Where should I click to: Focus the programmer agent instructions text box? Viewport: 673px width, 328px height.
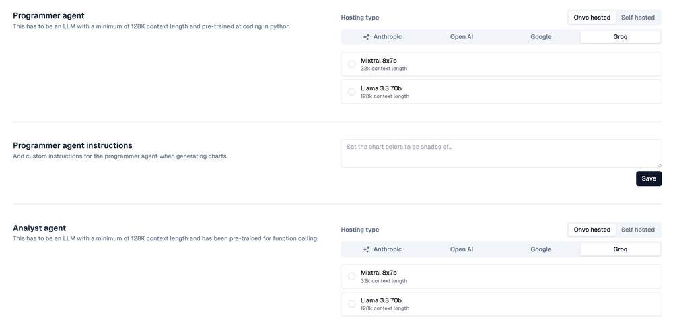[501, 154]
